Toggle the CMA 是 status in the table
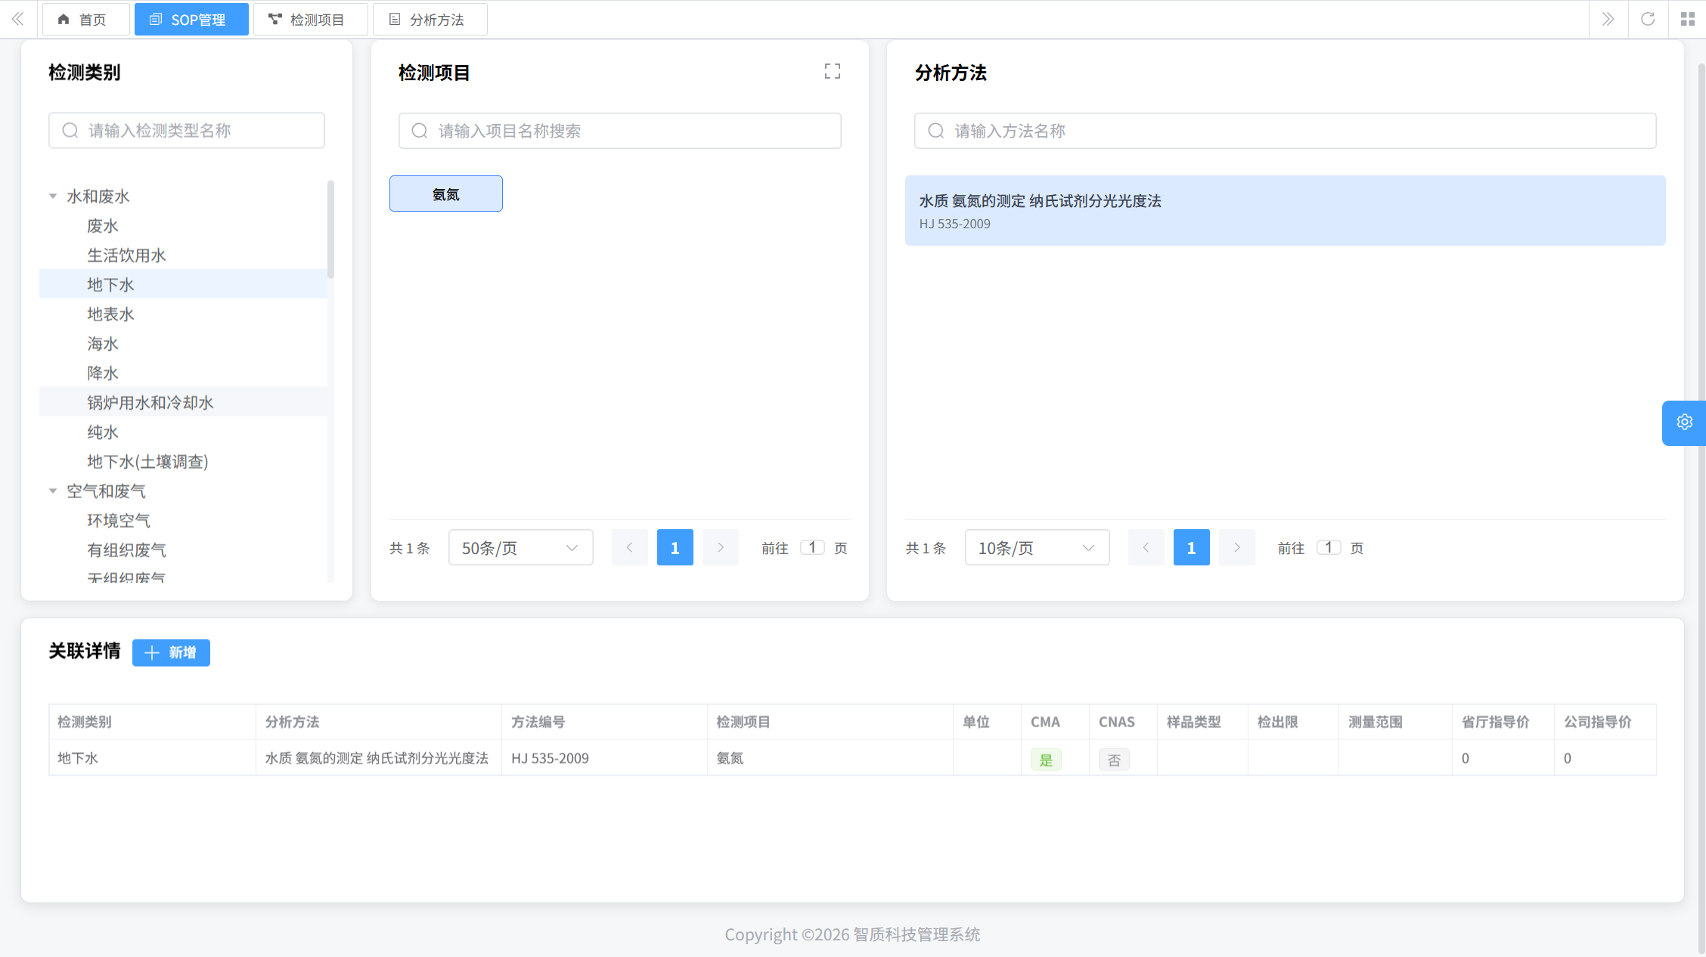 click(1046, 759)
